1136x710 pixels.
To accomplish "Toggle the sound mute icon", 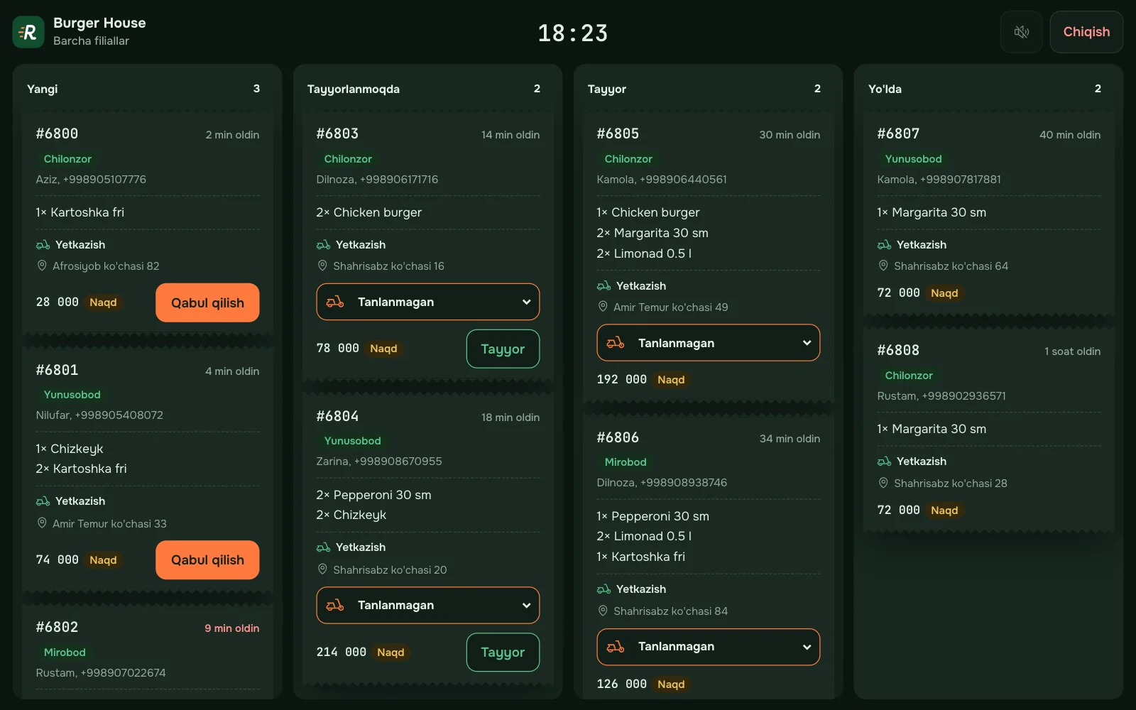I will point(1021,32).
